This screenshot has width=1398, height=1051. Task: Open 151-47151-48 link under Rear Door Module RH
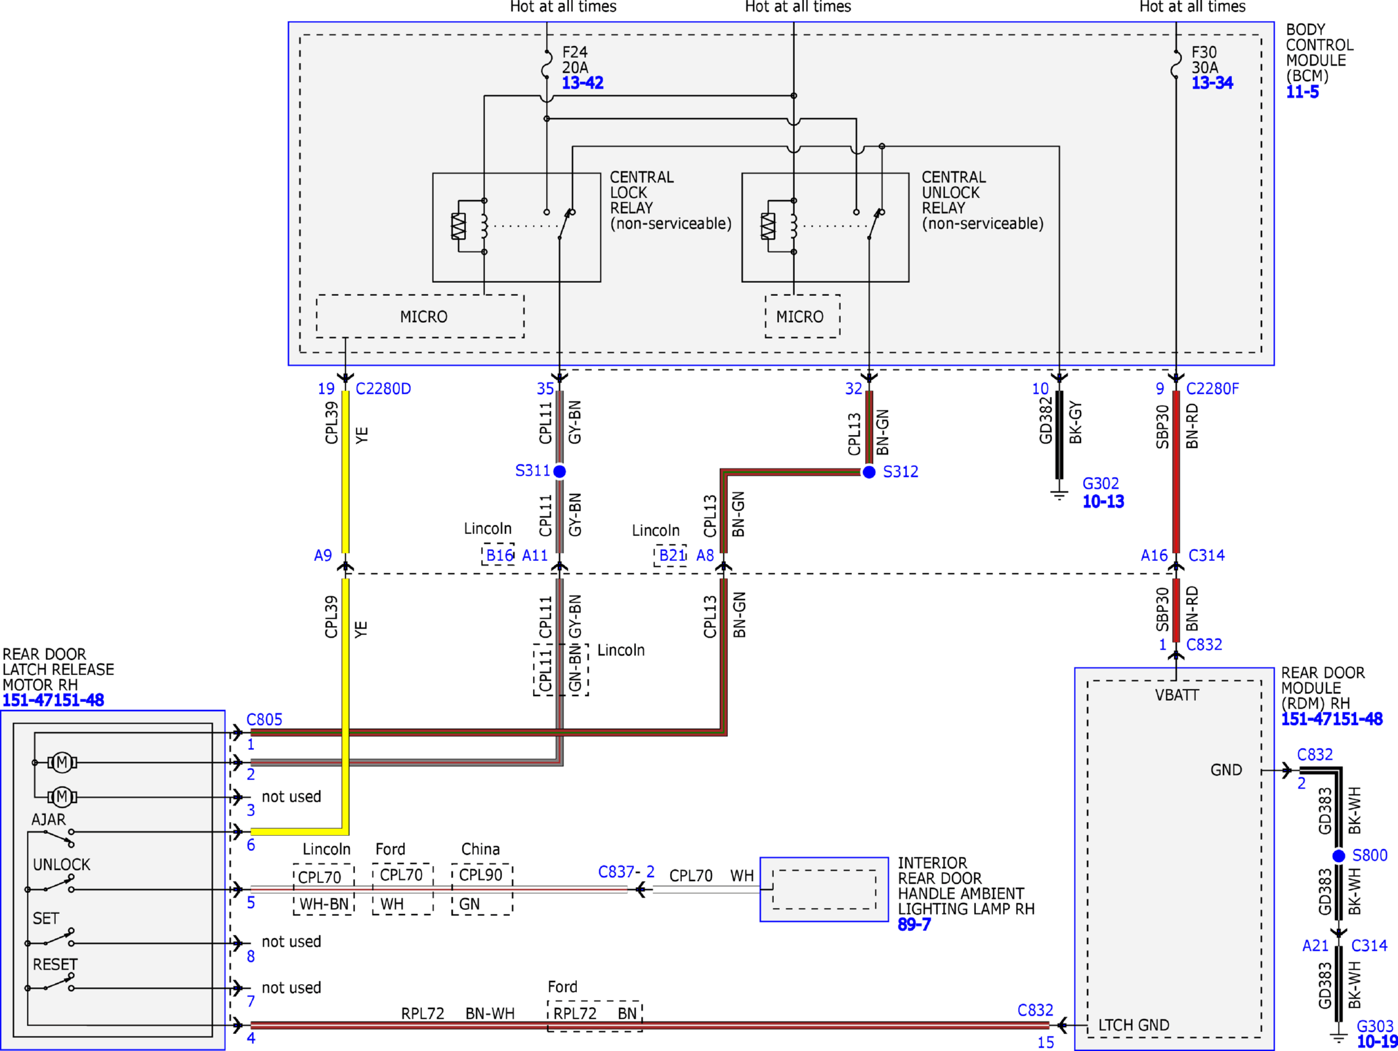1332,720
